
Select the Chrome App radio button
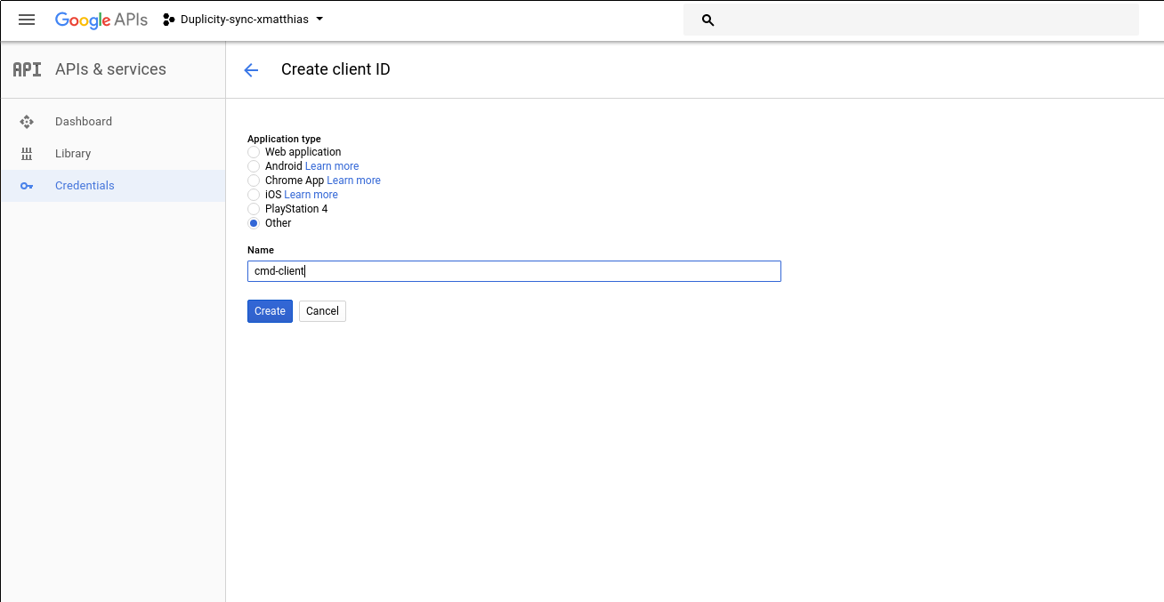[254, 181]
